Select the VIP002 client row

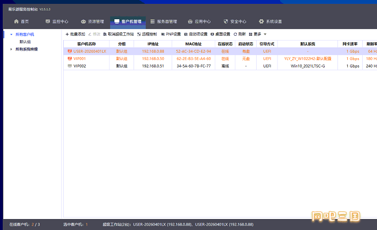[x=80, y=66]
